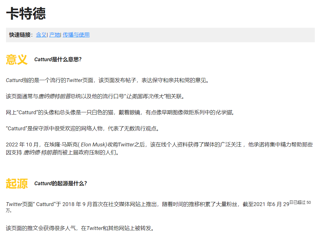317x236 pixels.
Task: Click the subheading Catturd的起源是什么?
Action: 60,183
